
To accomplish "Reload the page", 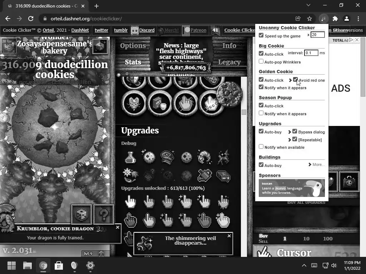I will click(31, 19).
